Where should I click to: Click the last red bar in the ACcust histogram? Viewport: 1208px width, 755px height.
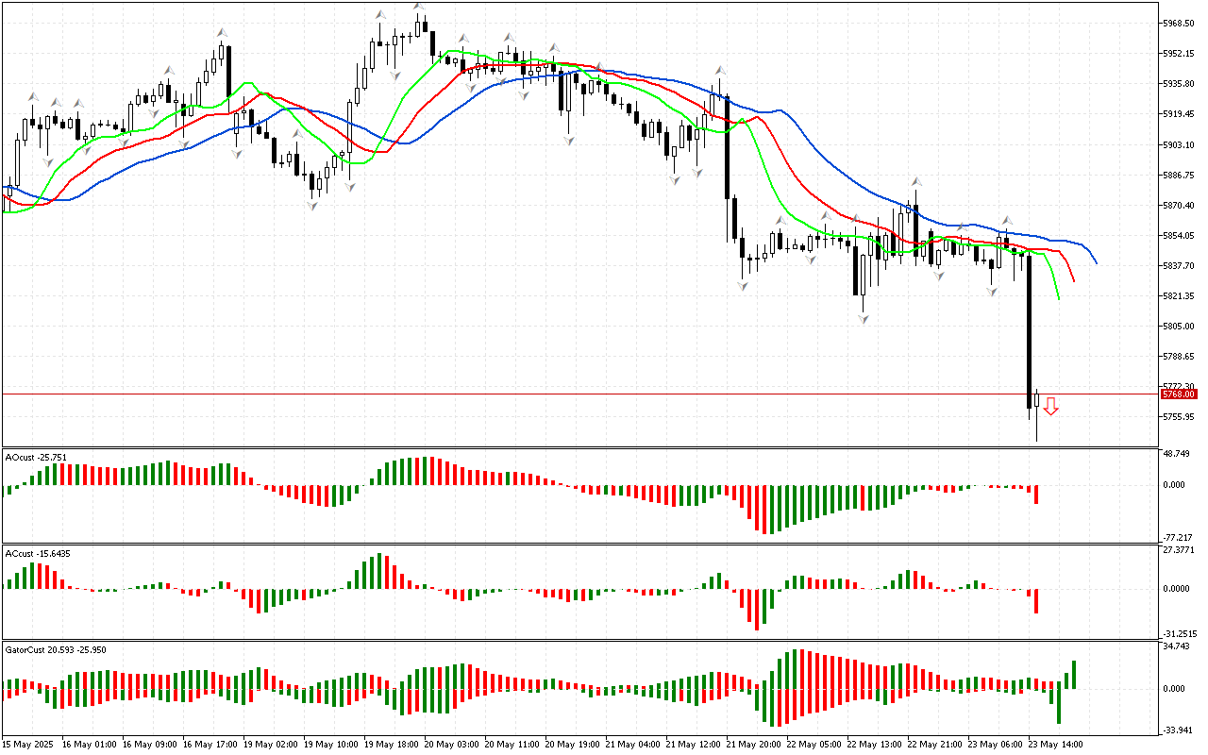tap(1036, 601)
